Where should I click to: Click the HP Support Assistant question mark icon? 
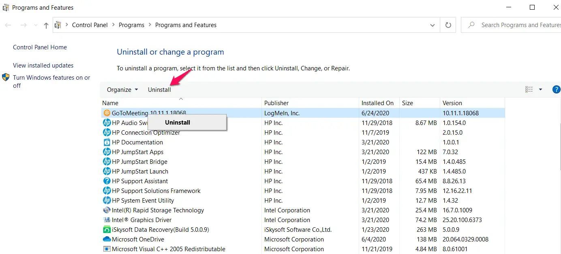pos(107,181)
